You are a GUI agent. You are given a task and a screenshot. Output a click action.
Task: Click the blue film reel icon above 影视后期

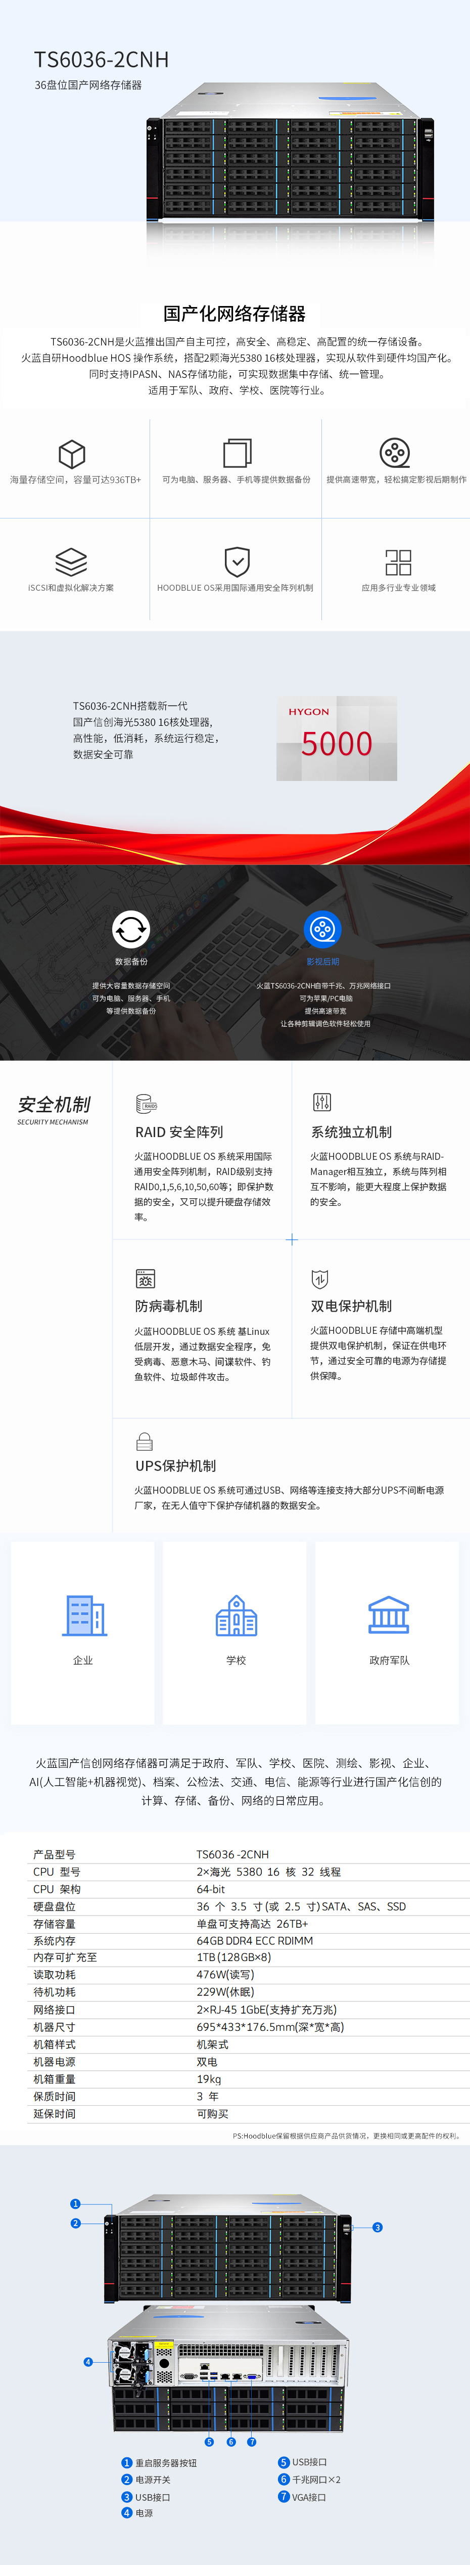(x=322, y=929)
